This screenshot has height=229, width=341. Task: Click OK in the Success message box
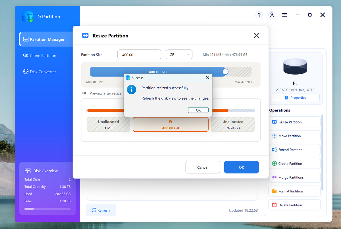coord(198,110)
